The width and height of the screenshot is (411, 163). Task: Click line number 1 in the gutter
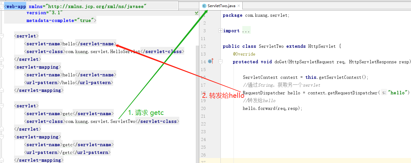pos(205,15)
